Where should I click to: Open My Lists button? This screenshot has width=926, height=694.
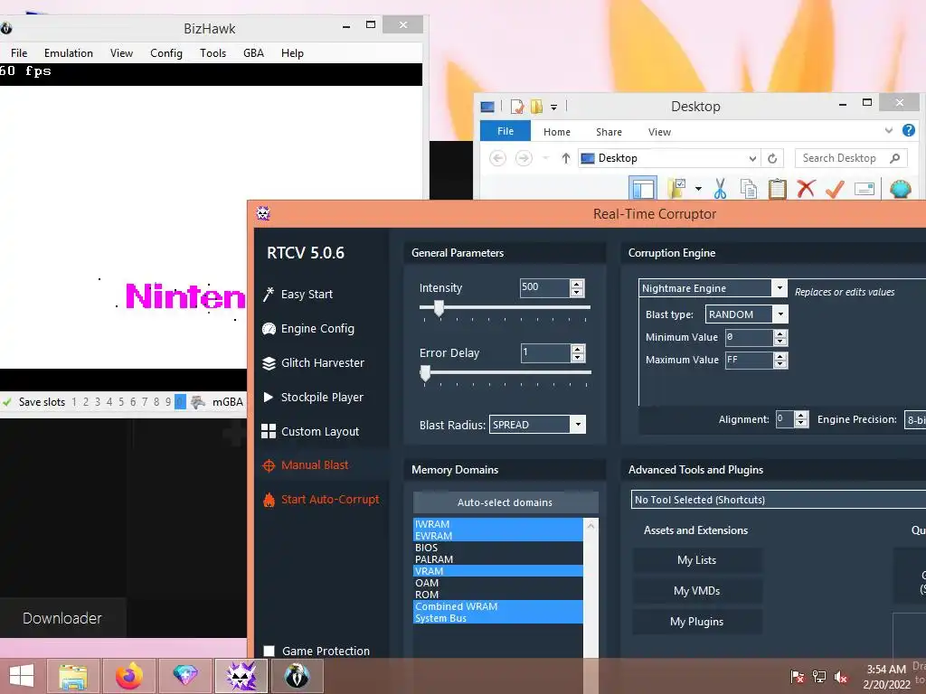697,560
